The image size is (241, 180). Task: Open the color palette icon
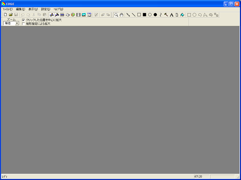click(x=73, y=15)
